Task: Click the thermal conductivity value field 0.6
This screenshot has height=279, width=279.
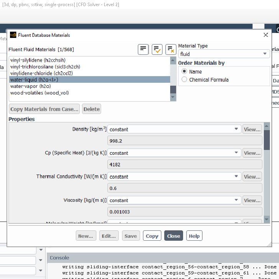Action: [x=185, y=188]
